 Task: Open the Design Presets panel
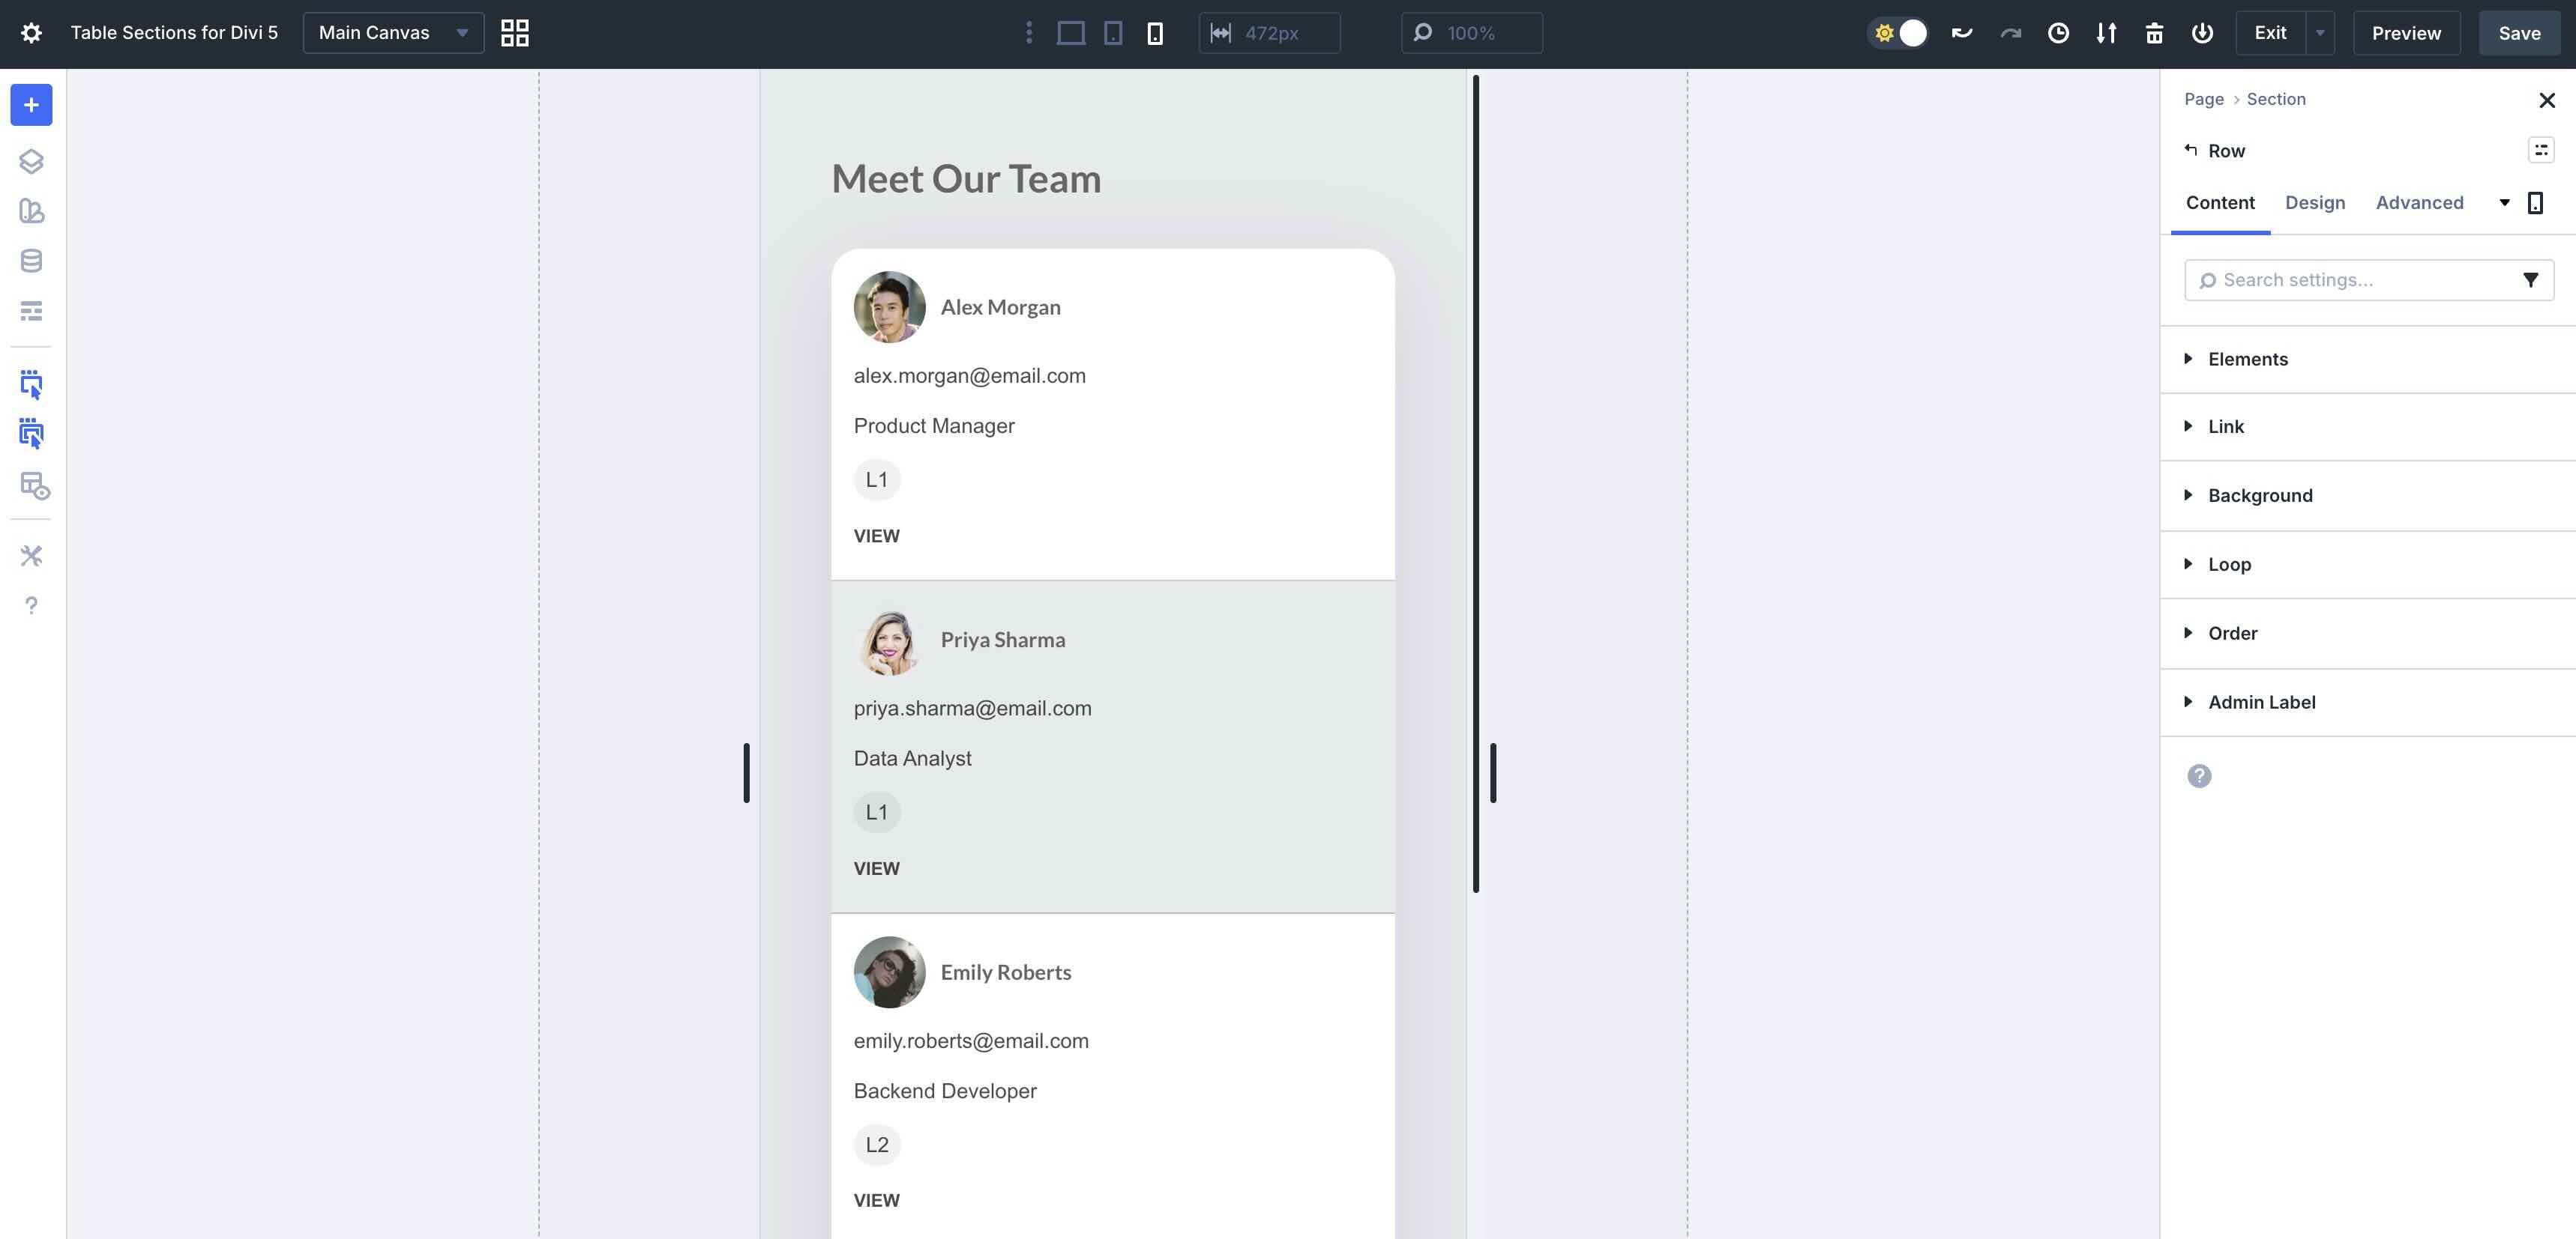(31, 210)
